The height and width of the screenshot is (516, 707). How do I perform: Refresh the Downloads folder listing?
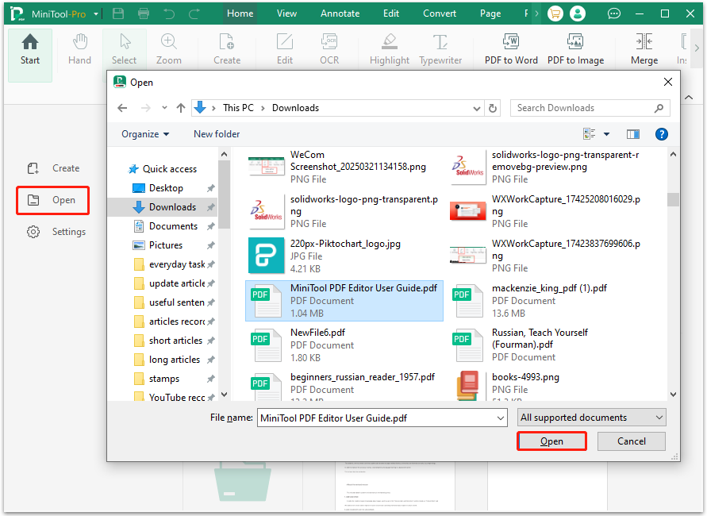point(493,108)
